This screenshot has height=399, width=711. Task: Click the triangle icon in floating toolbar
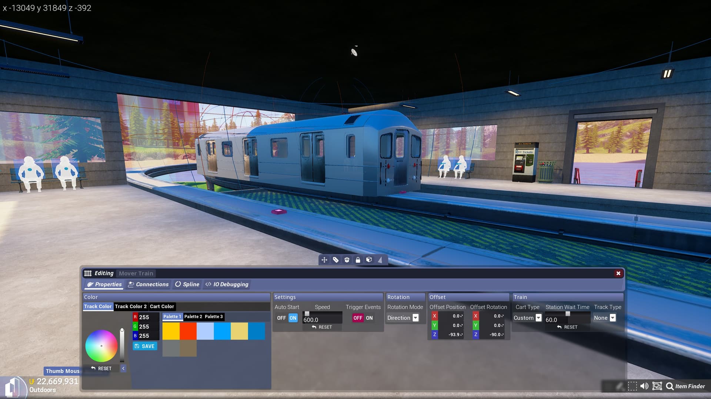(x=380, y=260)
